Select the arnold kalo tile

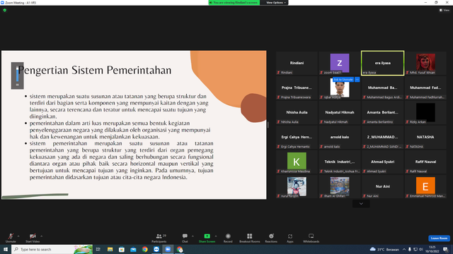pos(340,138)
